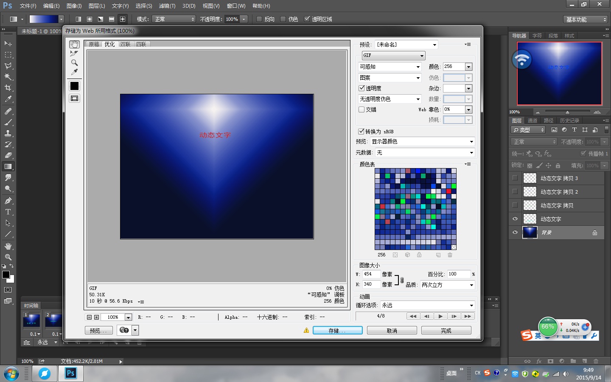Select the Type tool in the toolbox
Image resolution: width=611 pixels, height=382 pixels.
[8, 212]
